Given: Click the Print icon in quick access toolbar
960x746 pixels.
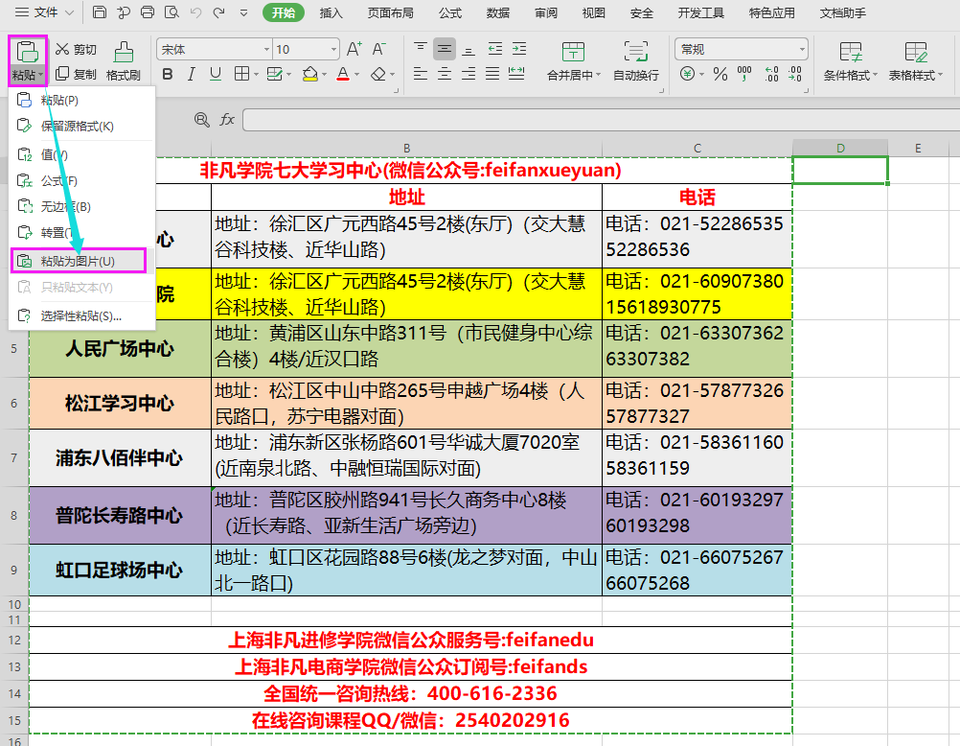Looking at the screenshot, I should point(148,12).
